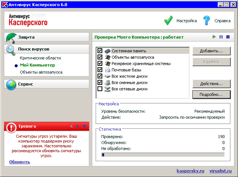The height and width of the screenshot is (177, 238).
Task: Show previous alert with the left arrow
Action: coord(71,126)
